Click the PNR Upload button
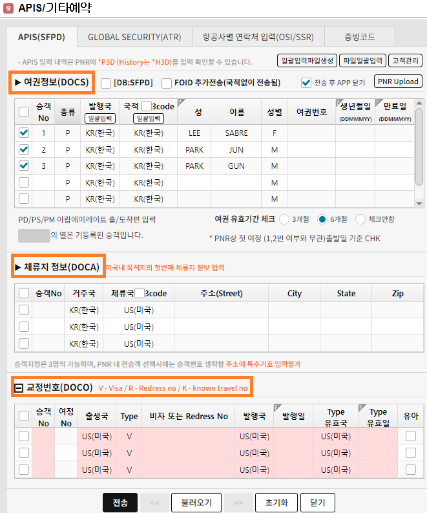 coord(398,82)
